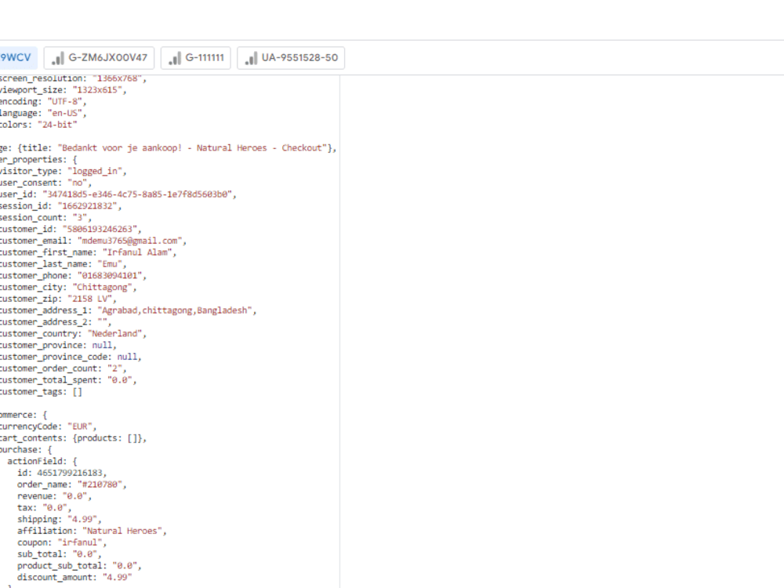Select the visitor_type value "logged_in"
The height and width of the screenshot is (588, 784).
point(95,171)
